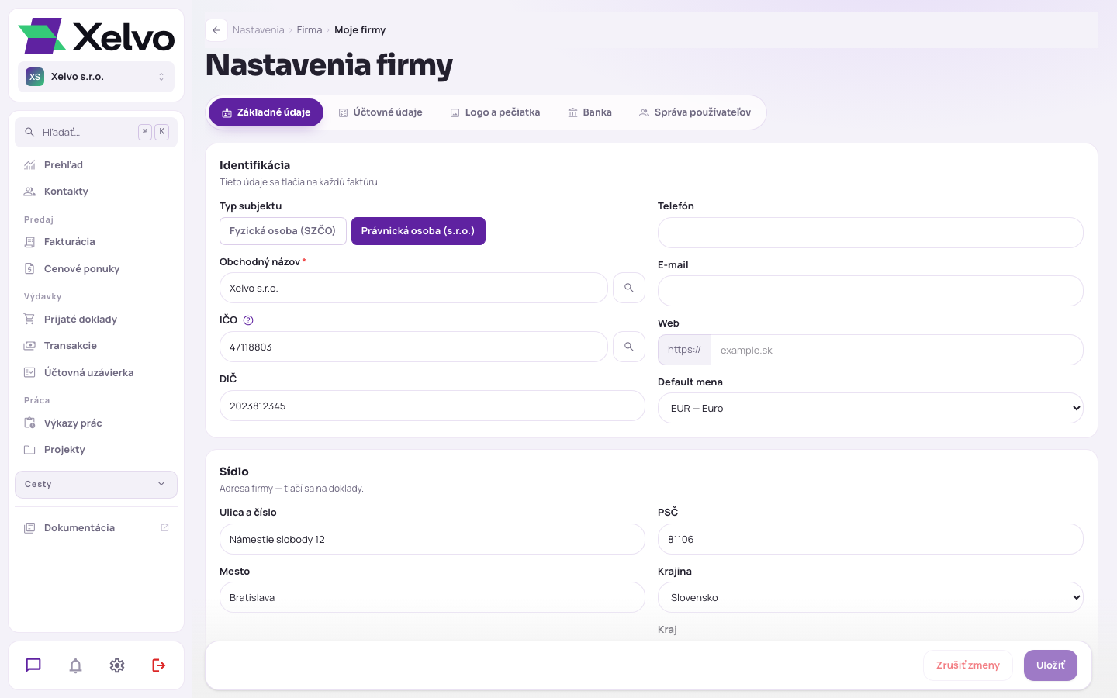Open Účtovná uzávierka
The width and height of the screenshot is (1117, 698).
coord(96,373)
